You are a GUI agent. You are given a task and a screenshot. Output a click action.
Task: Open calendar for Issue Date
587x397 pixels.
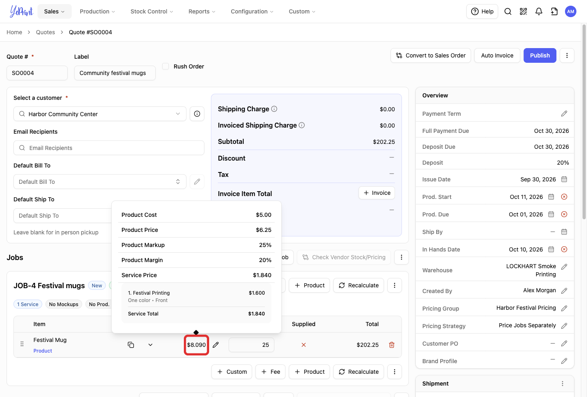[x=564, y=179]
